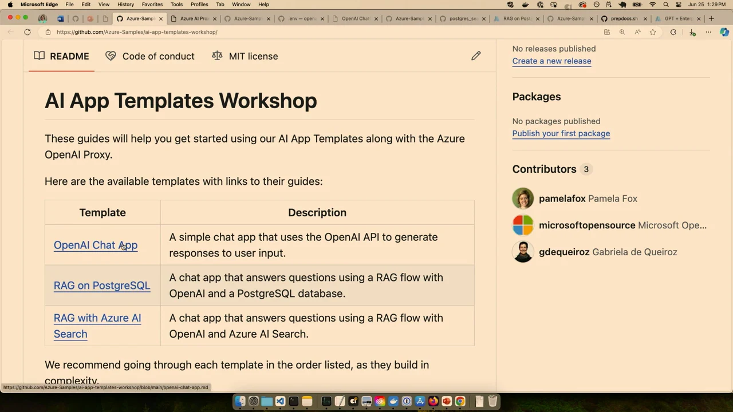Open Adobe Creative Cloud from the Dock
733x412 pixels.
380,401
